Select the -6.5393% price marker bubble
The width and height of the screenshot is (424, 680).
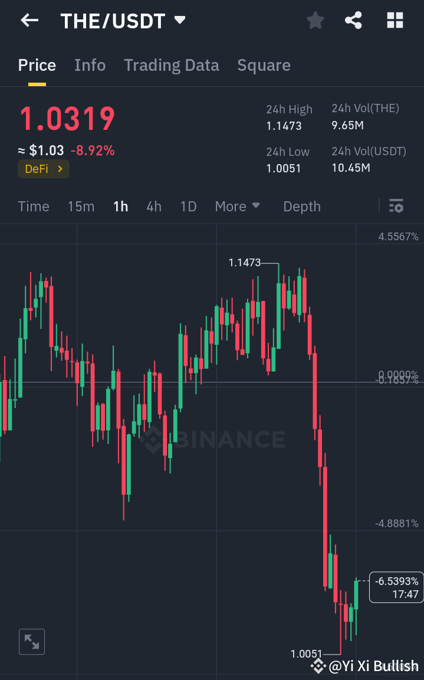click(x=396, y=587)
